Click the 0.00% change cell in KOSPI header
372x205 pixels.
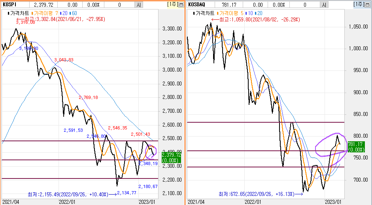(x=93, y=5)
